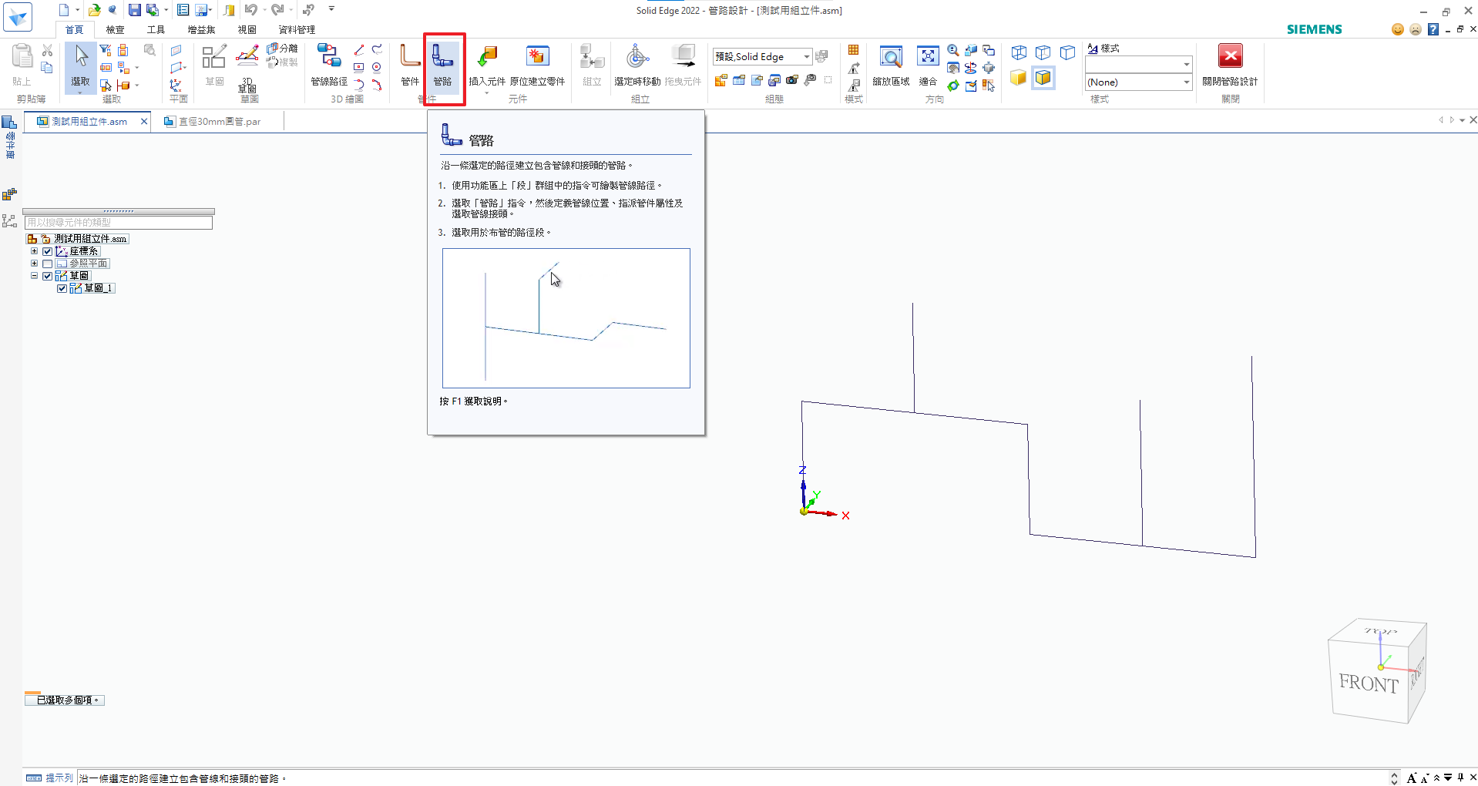The width and height of the screenshot is (1478, 786).
Task: Click the 樣式 style label button
Action: point(1103,49)
